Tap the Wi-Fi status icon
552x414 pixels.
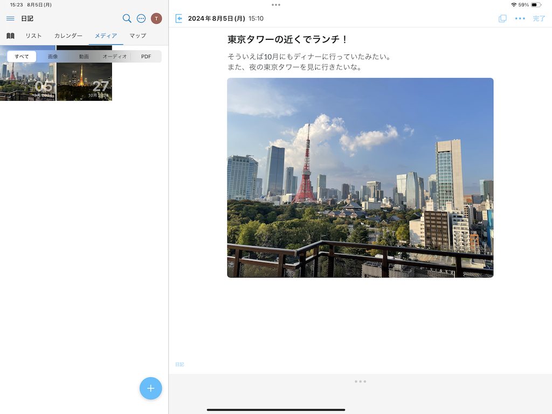click(x=514, y=5)
